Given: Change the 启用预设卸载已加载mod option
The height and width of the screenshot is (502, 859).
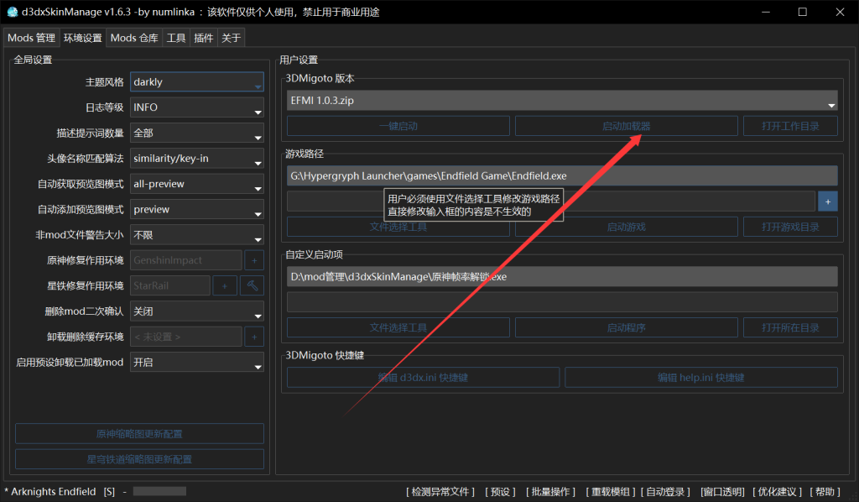Looking at the screenshot, I should click(x=197, y=363).
